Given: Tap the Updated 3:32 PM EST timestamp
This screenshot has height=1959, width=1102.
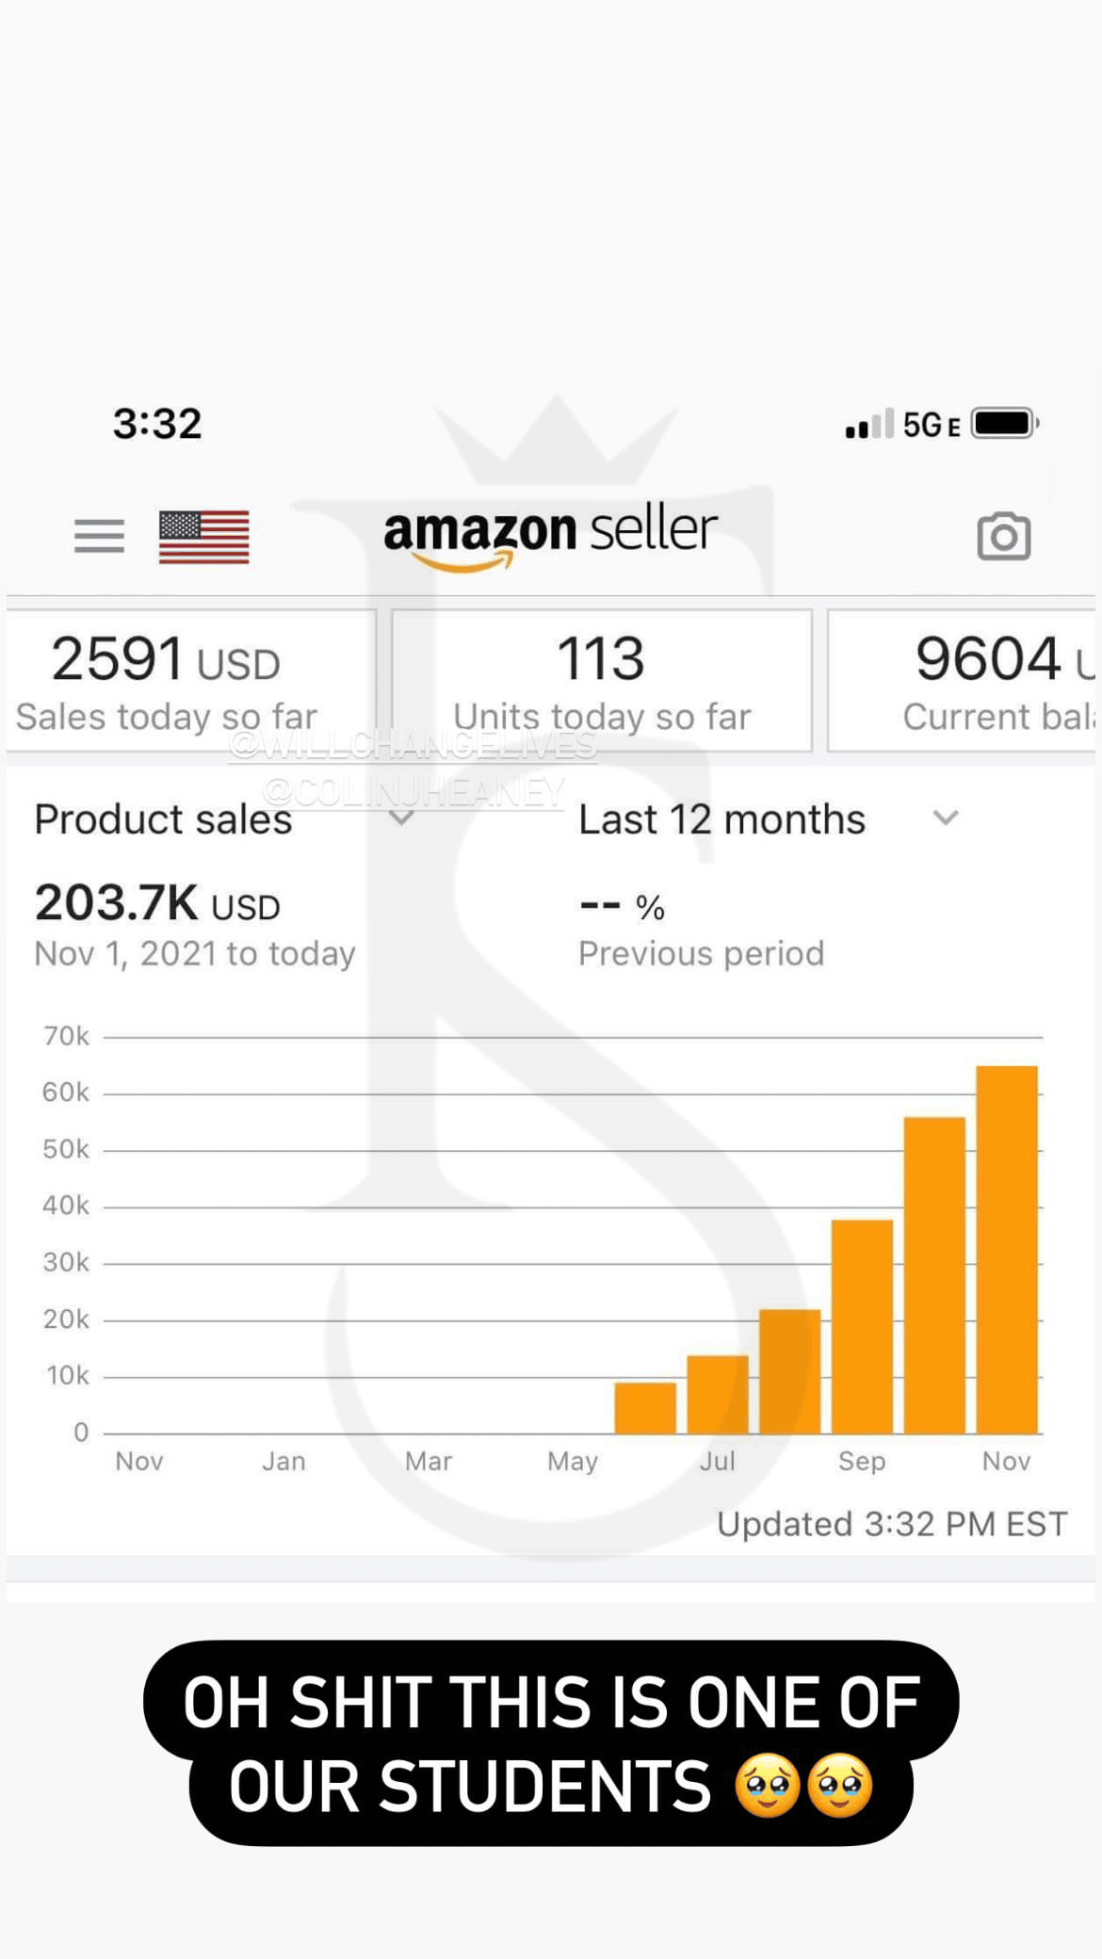Looking at the screenshot, I should [892, 1524].
